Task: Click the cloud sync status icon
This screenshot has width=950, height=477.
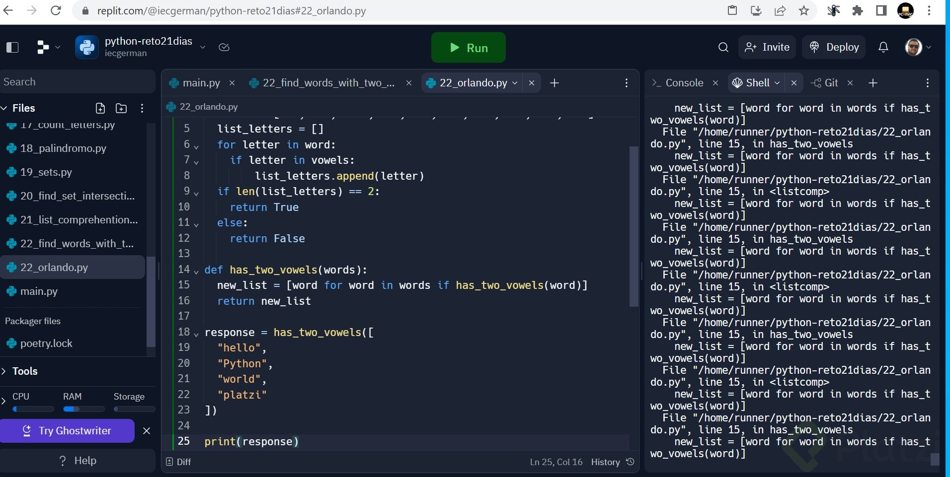Action: (x=224, y=47)
